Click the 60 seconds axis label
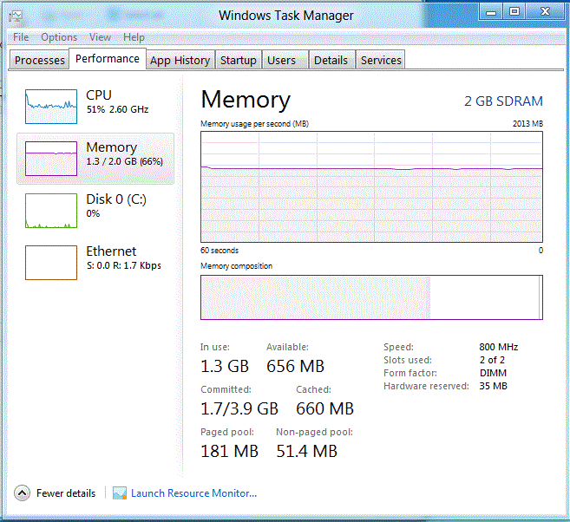Screen dimensions: 570x522 219,251
